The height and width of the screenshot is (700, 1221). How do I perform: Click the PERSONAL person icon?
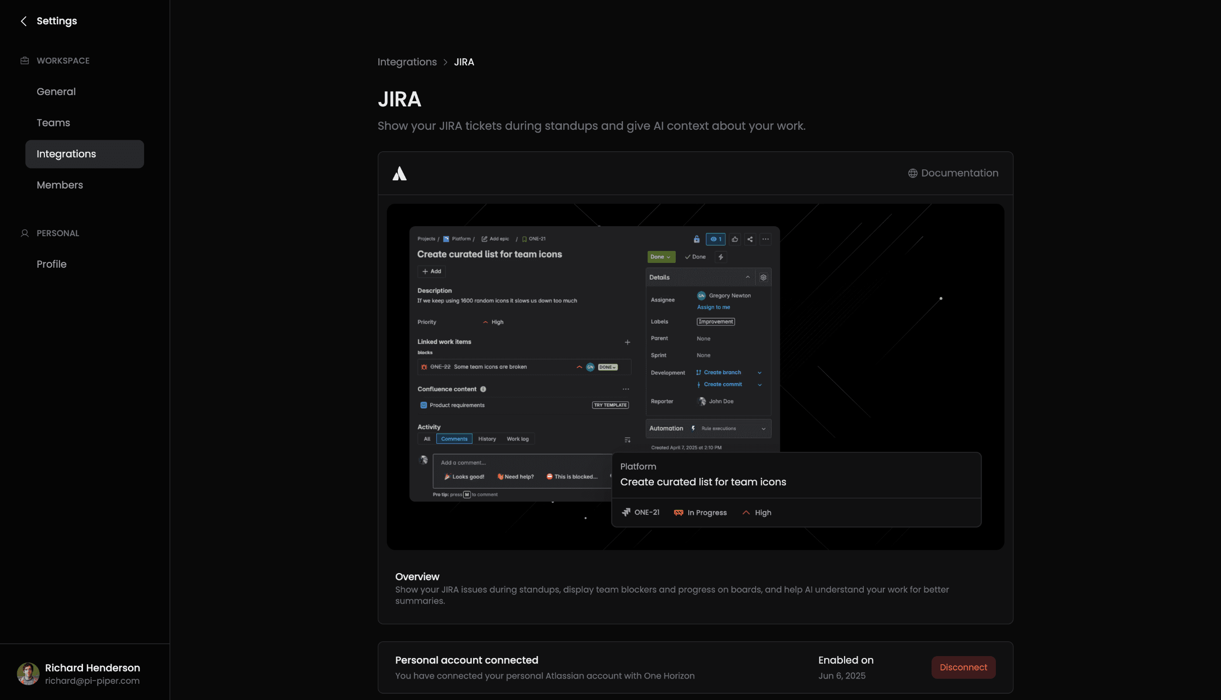click(24, 233)
